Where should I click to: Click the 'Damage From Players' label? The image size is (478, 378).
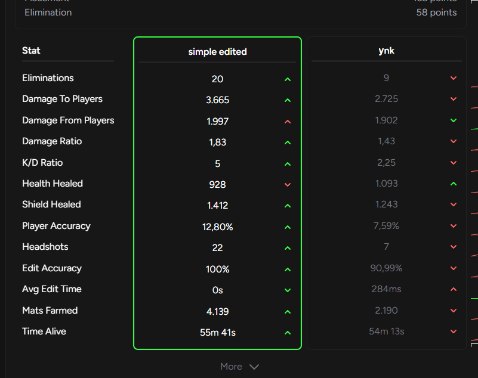tap(68, 120)
